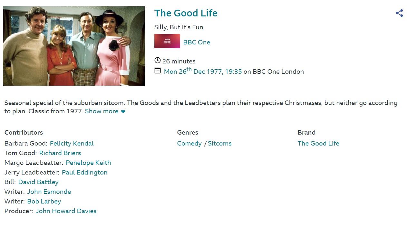Expand the description with Show more
The height and width of the screenshot is (227, 407).
pos(105,111)
